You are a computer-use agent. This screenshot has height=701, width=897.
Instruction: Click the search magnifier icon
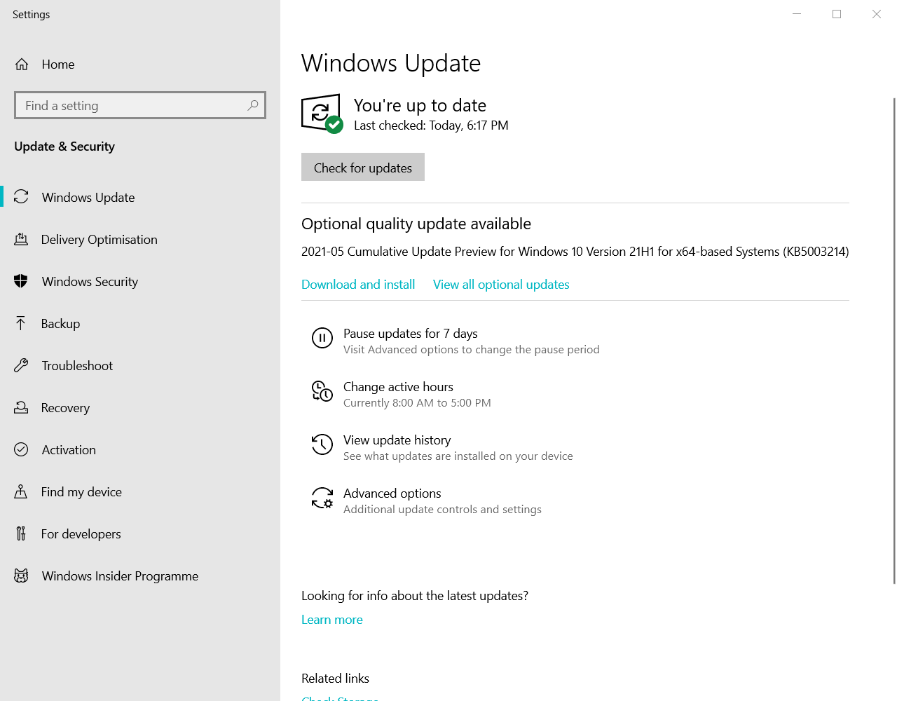(x=253, y=105)
